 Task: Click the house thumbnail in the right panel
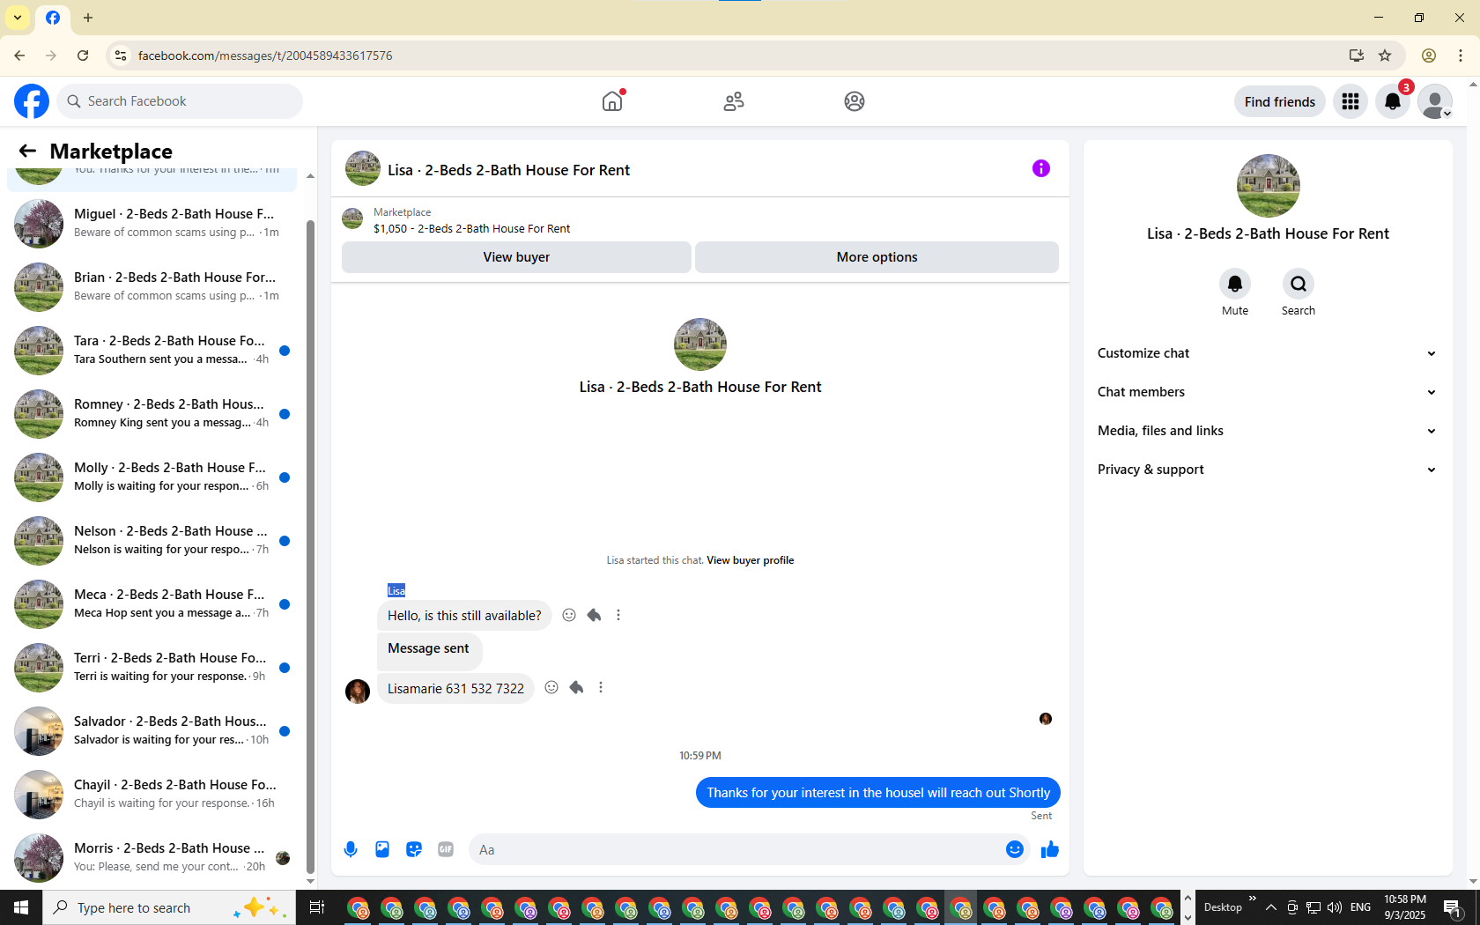pyautogui.click(x=1268, y=186)
